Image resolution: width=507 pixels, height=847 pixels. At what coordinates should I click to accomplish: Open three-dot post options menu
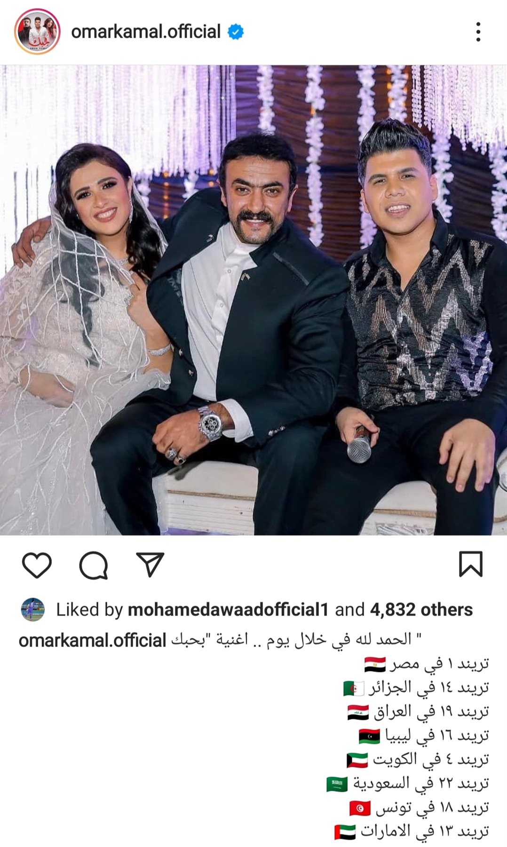point(478,32)
